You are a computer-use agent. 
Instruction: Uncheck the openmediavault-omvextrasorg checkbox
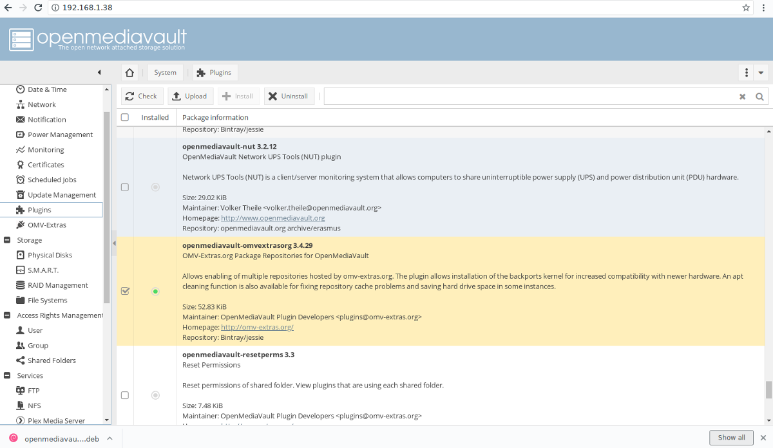[125, 291]
